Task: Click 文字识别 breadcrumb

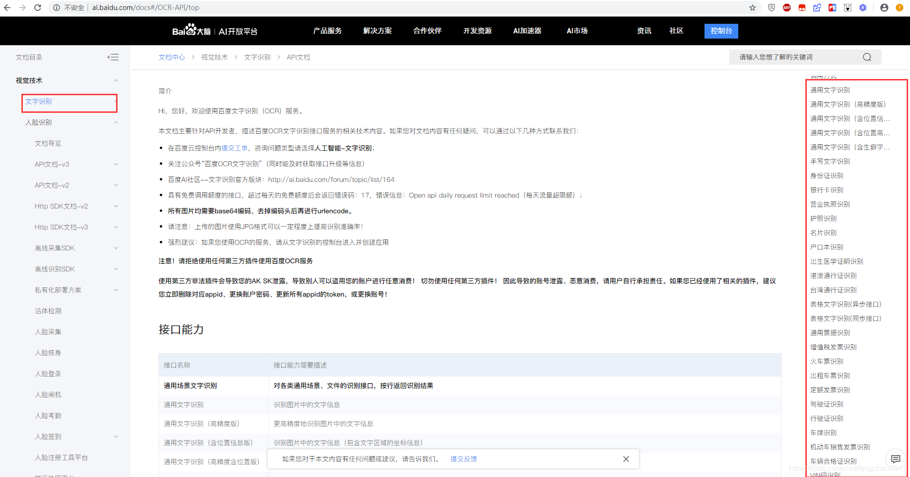Action: pyautogui.click(x=257, y=57)
